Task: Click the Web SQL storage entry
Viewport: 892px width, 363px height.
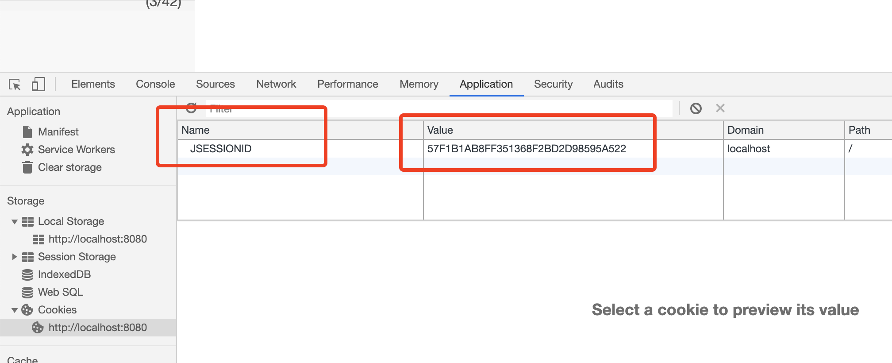Action: click(x=61, y=292)
